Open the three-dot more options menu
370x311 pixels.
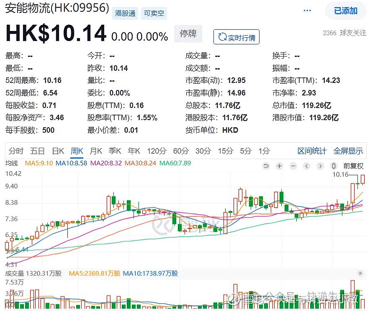307,11
